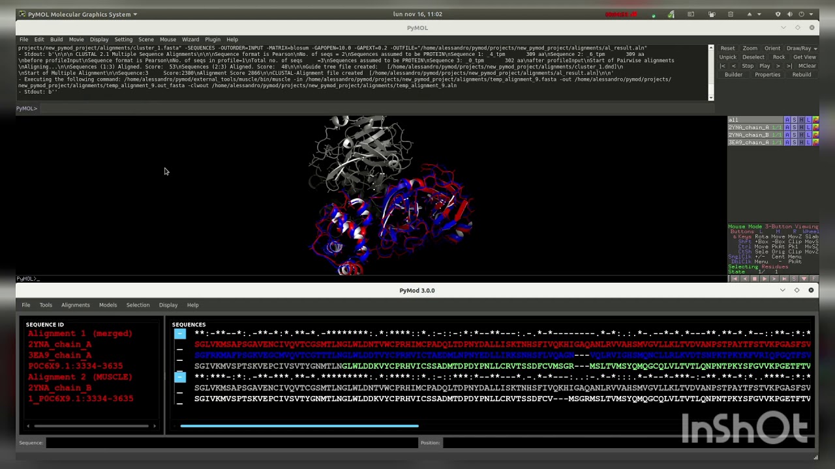Click the Stop text button in the upper panel

tap(748, 66)
